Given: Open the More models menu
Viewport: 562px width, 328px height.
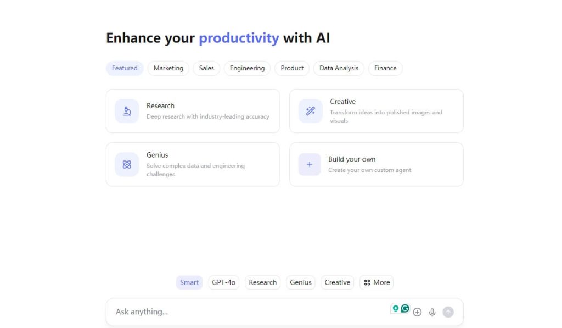Looking at the screenshot, I should [x=376, y=282].
